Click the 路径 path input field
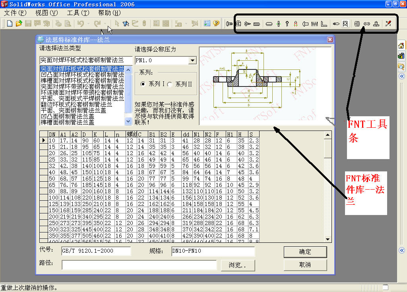Viewport: 407px width, 292px height. point(139,265)
